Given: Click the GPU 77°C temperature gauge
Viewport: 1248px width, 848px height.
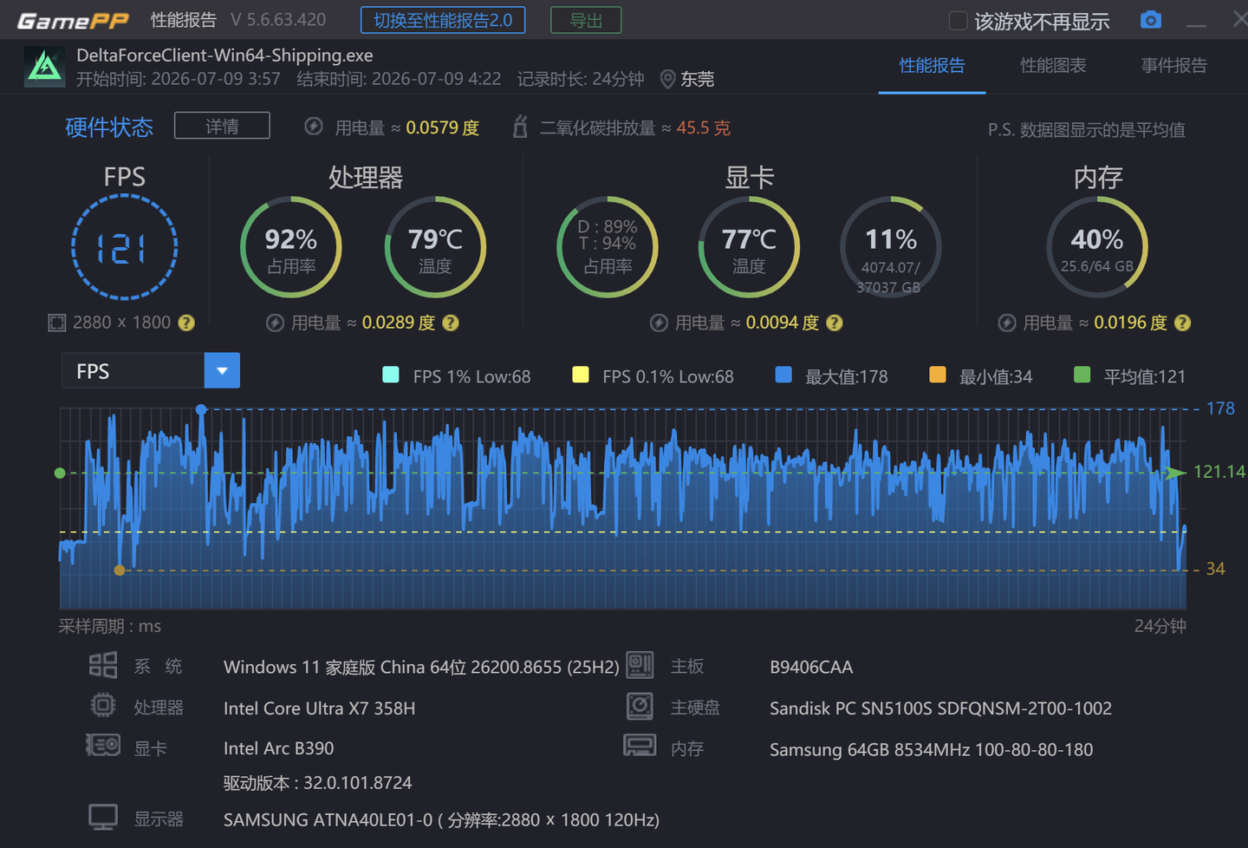Looking at the screenshot, I should (749, 248).
